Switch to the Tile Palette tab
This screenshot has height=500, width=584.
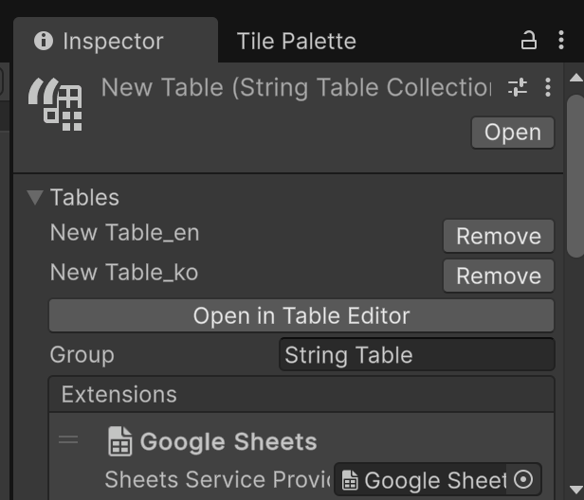click(296, 42)
